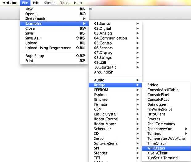Viewport: 191px width, 162px height.
Task: Expand EEPROM library examples
Action: tap(115, 90)
